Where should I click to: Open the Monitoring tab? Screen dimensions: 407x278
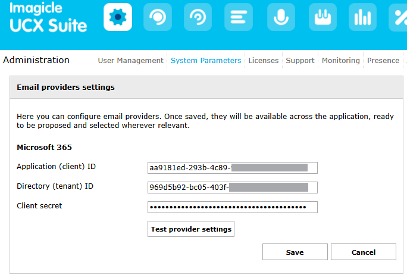[x=341, y=60]
